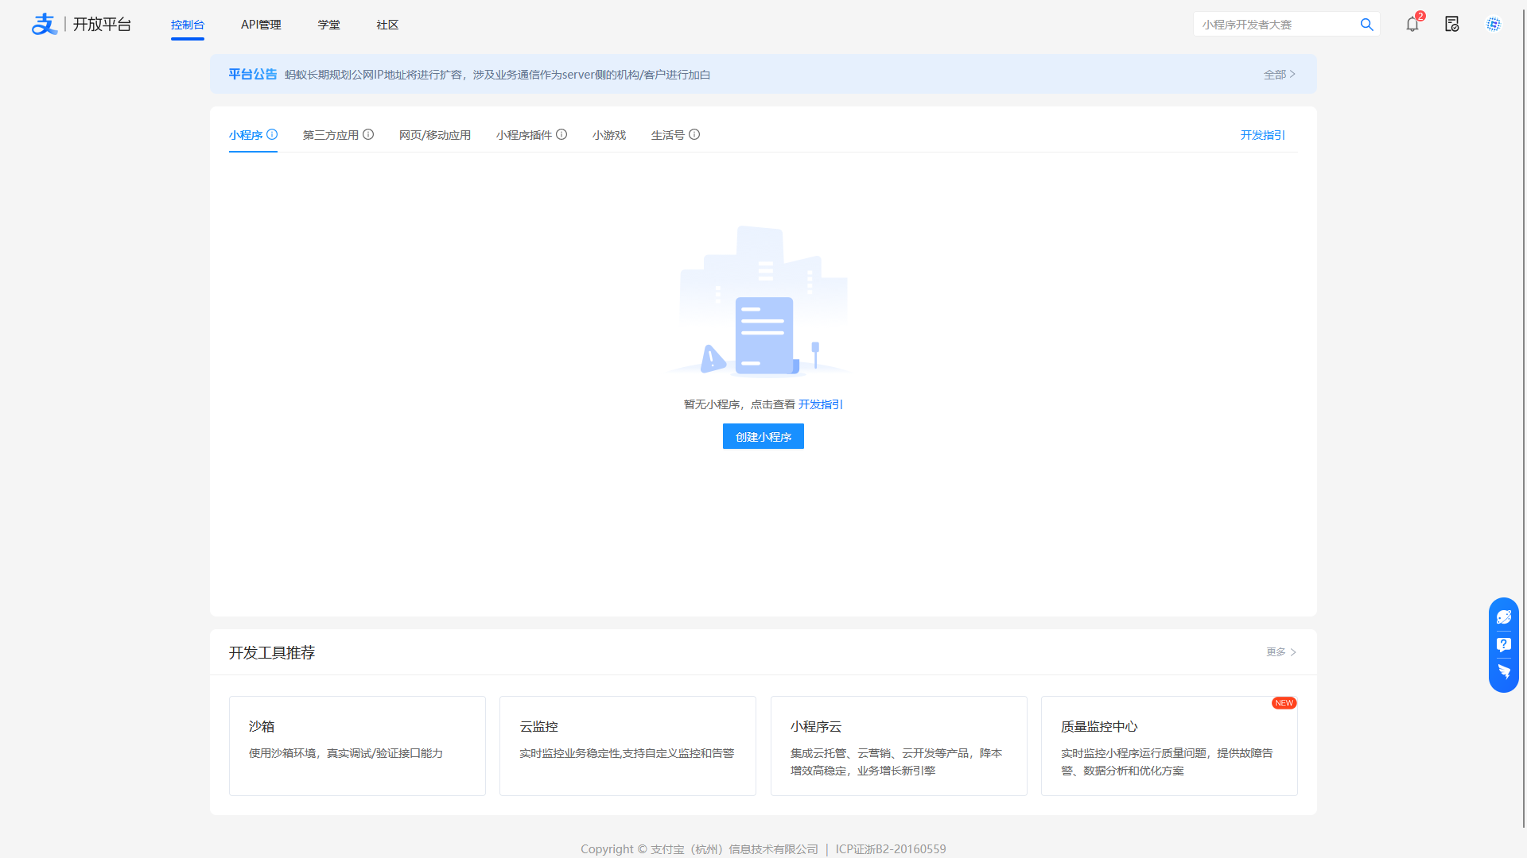The height and width of the screenshot is (858, 1527).
Task: Expand more dev tools via 更多
Action: point(1281,652)
